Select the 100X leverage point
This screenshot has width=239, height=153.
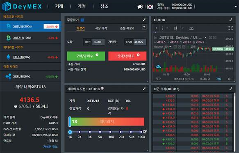[141, 132]
